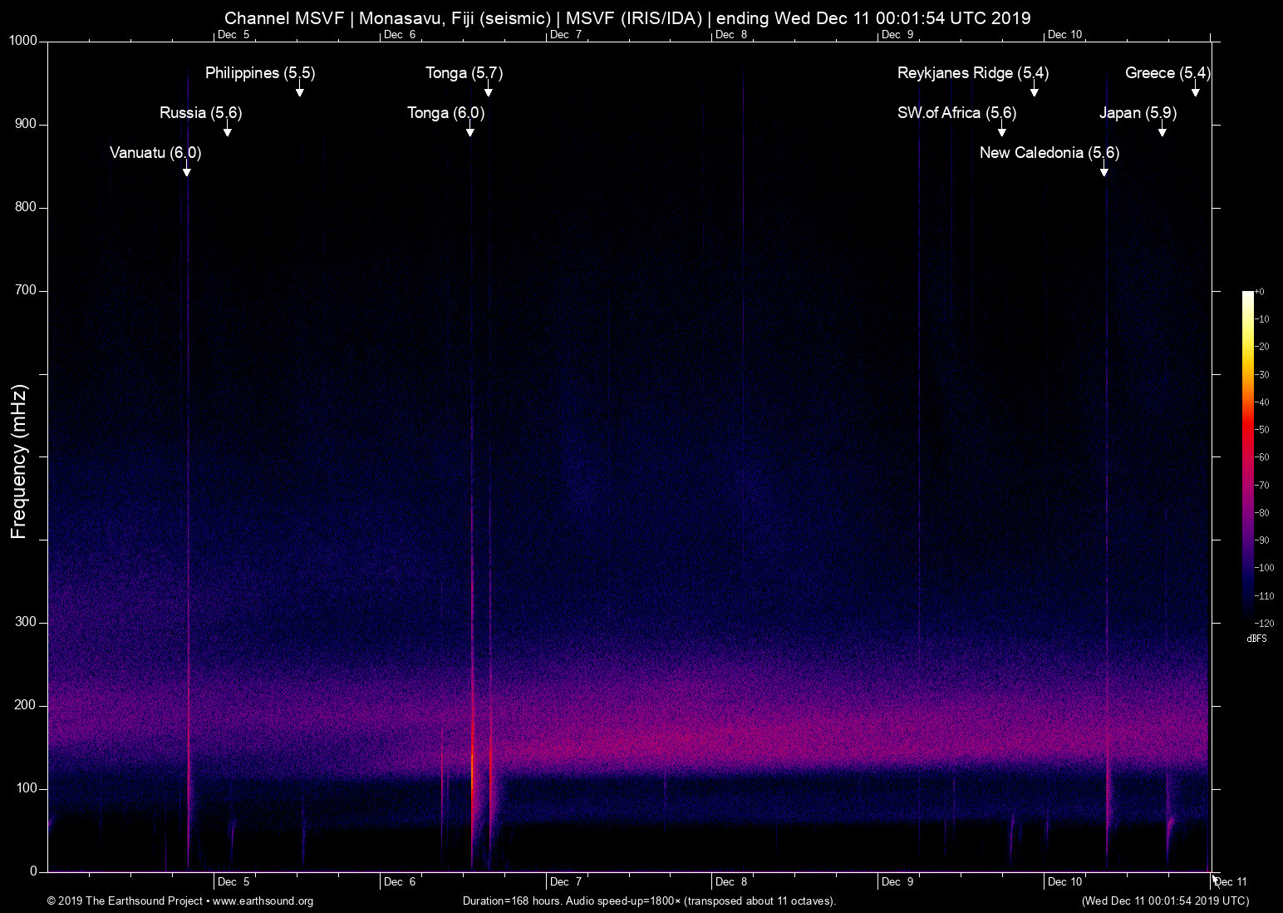Viewport: 1283px width, 913px height.
Task: Click the arrow marker below Vanuatu (6.0)
Action: click(187, 170)
